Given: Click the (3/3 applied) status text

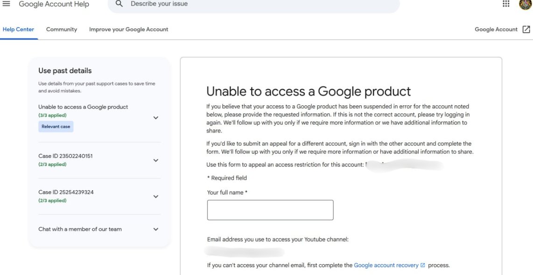Looking at the screenshot, I should tap(52, 115).
